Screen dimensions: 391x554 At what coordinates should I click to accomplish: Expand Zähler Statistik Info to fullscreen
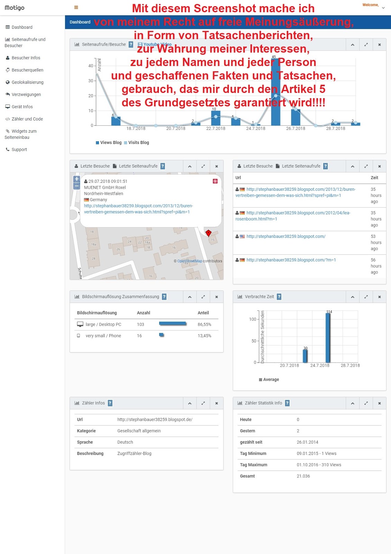coord(366,403)
